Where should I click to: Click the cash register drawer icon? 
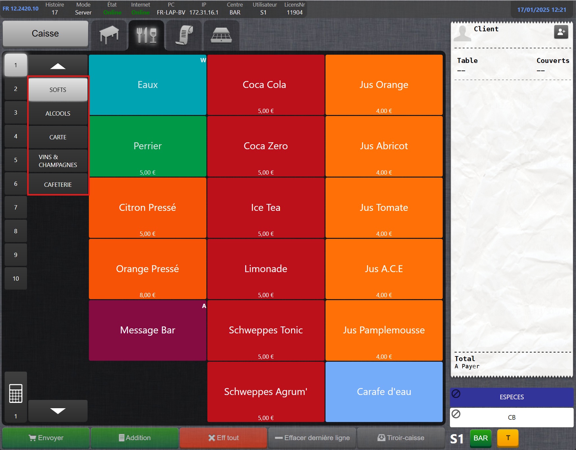tap(221, 35)
